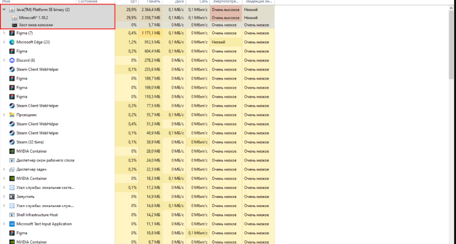Expand the Microsoft Edge (23) group

pos(4,42)
